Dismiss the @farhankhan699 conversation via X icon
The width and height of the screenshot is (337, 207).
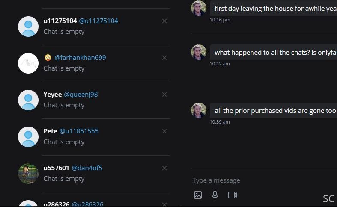point(164,58)
